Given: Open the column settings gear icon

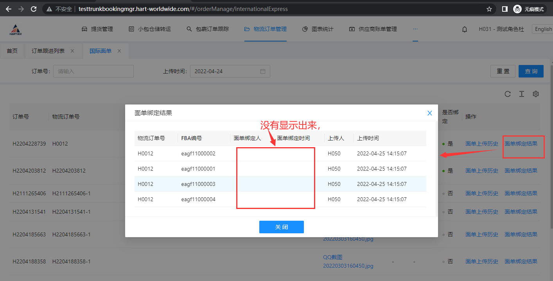Looking at the screenshot, I should pyautogui.click(x=536, y=94).
